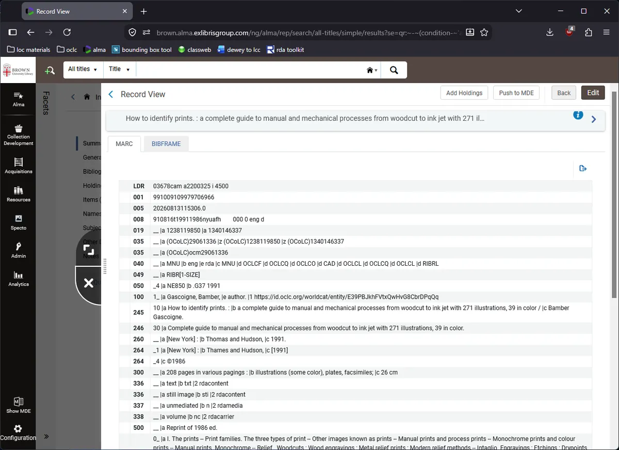
Task: Open the Analytics menu
Action: (x=19, y=279)
